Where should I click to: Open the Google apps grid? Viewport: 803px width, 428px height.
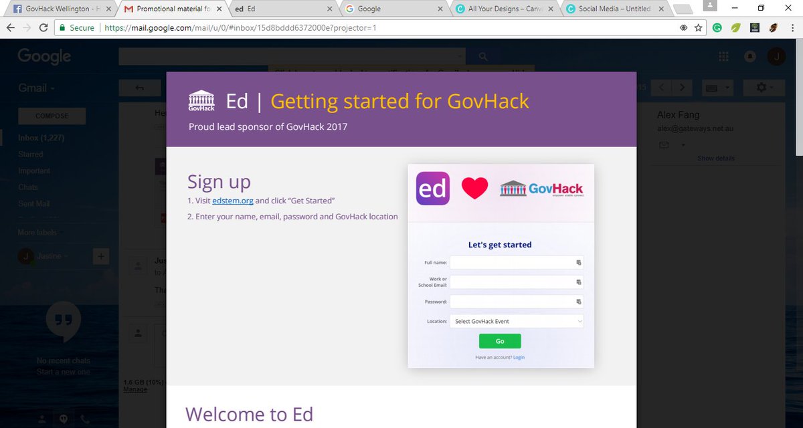(723, 57)
